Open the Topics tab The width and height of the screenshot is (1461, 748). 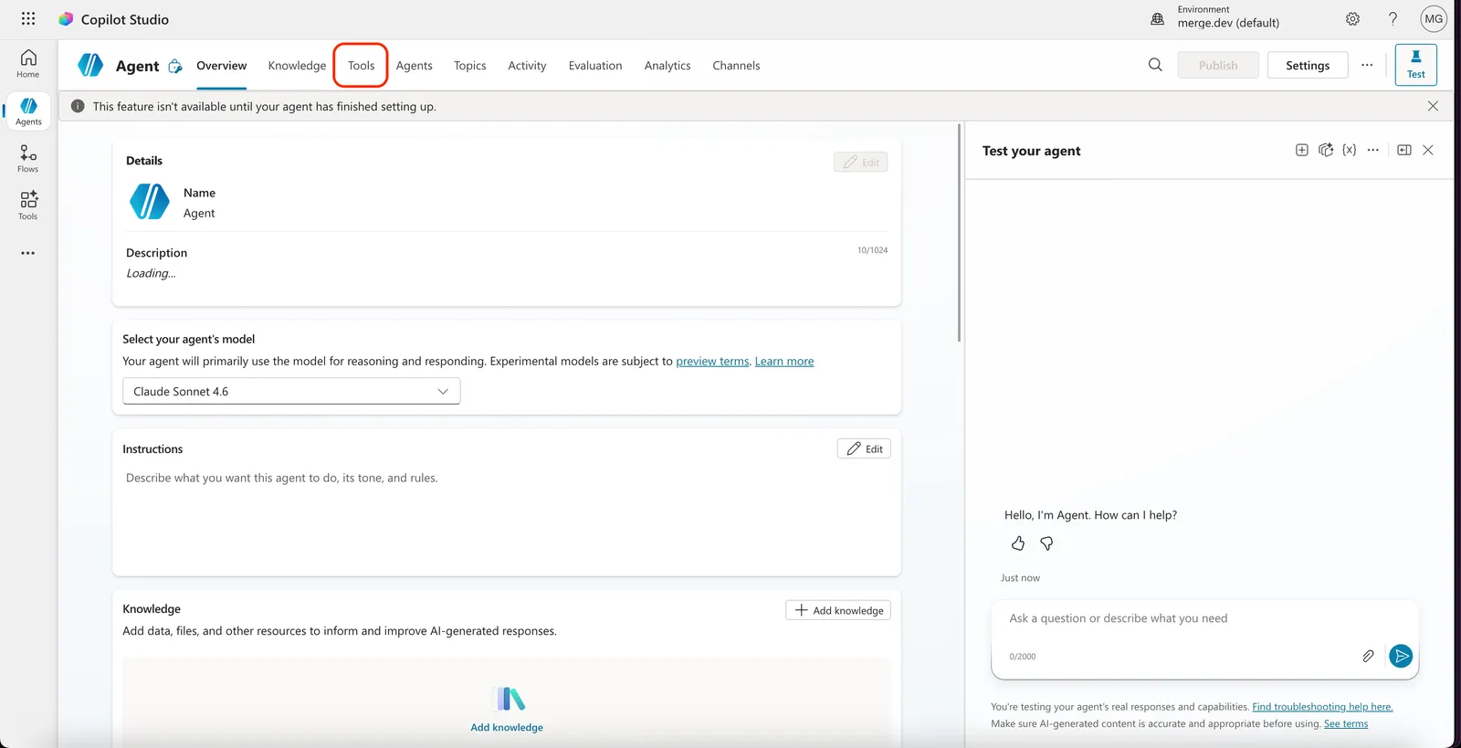click(470, 66)
